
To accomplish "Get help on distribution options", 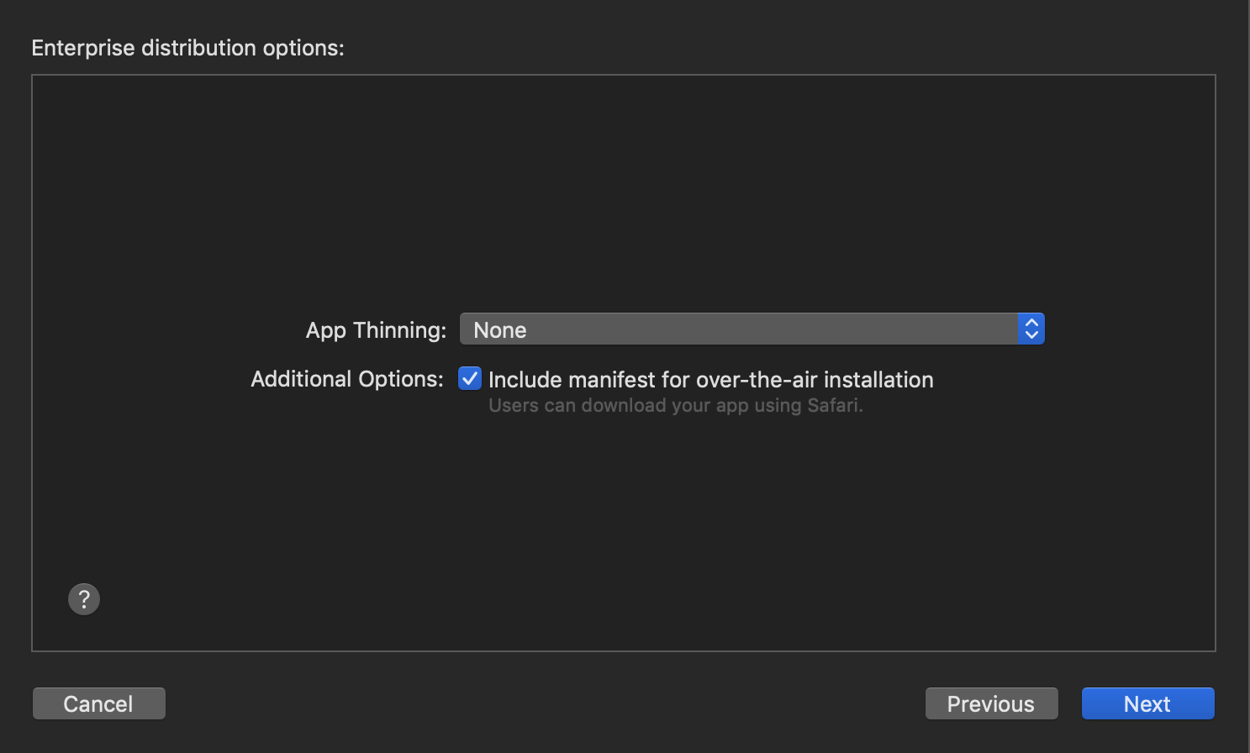I will 84,599.
